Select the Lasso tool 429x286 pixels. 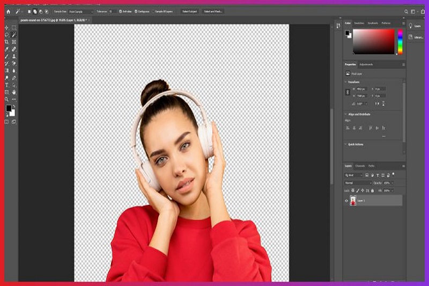point(6,35)
